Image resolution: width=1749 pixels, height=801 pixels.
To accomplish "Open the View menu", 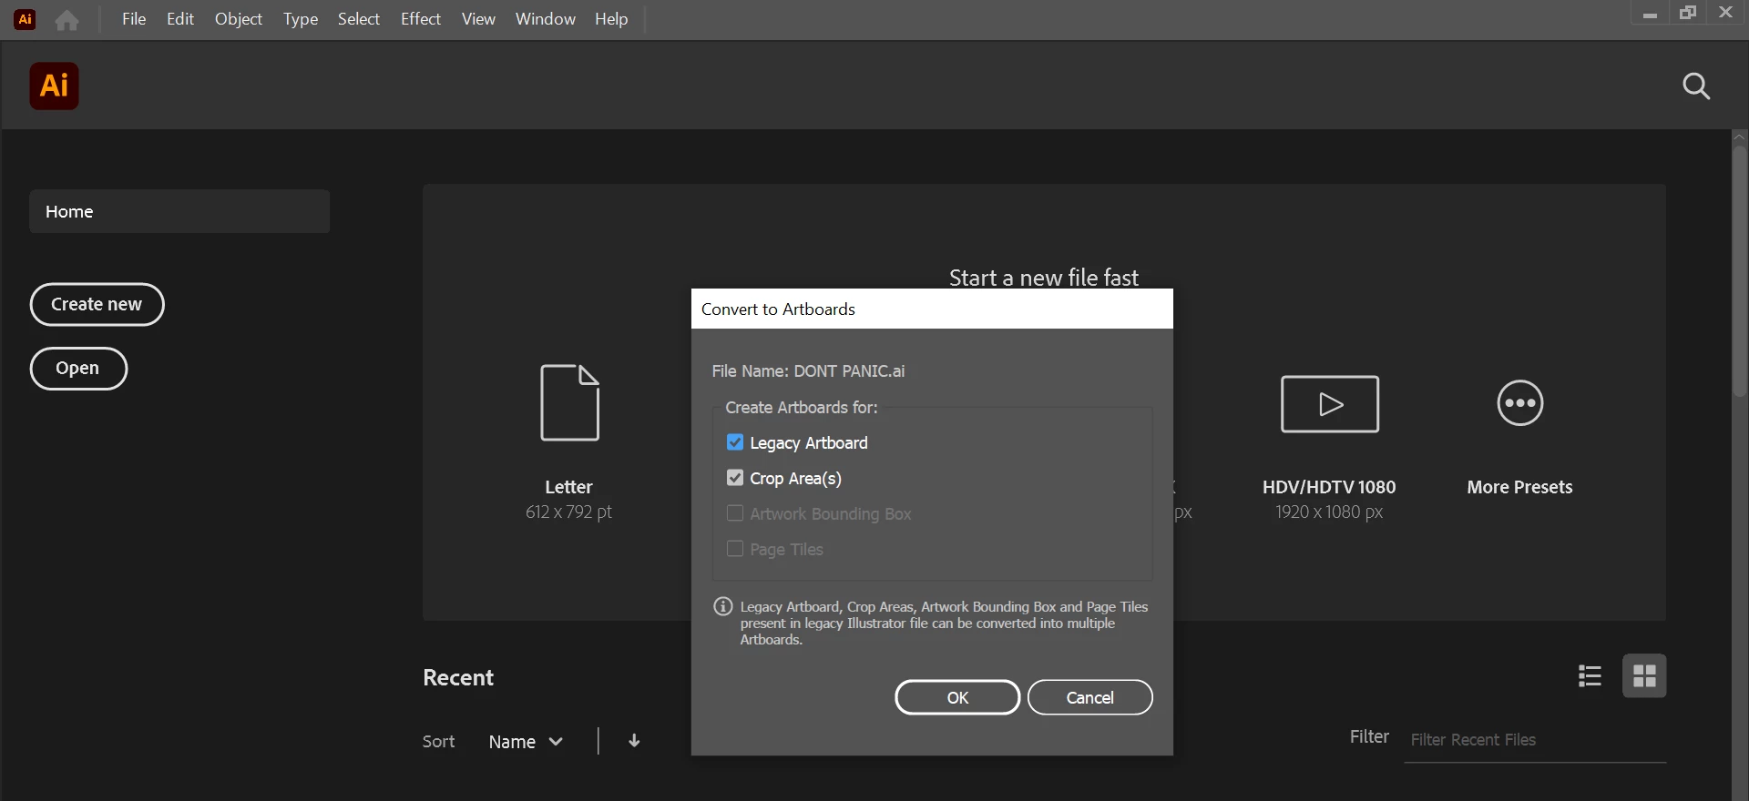I will point(478,19).
